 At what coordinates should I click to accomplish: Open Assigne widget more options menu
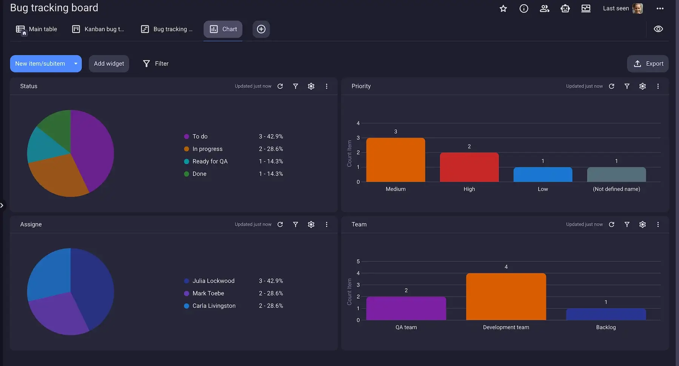pos(327,224)
